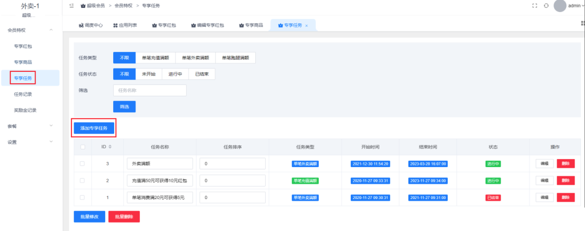This screenshot has height=231, width=585.
Task: Click the red 批量删除 button
Action: [124, 217]
